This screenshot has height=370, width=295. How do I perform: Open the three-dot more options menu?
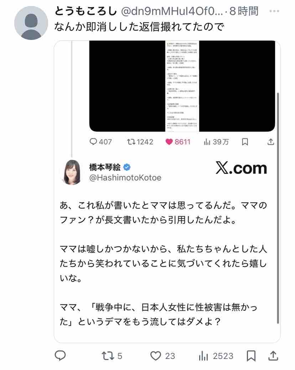274,11
